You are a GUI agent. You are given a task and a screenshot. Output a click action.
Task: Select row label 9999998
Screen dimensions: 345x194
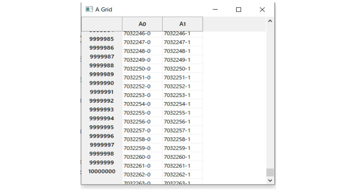[102, 154]
